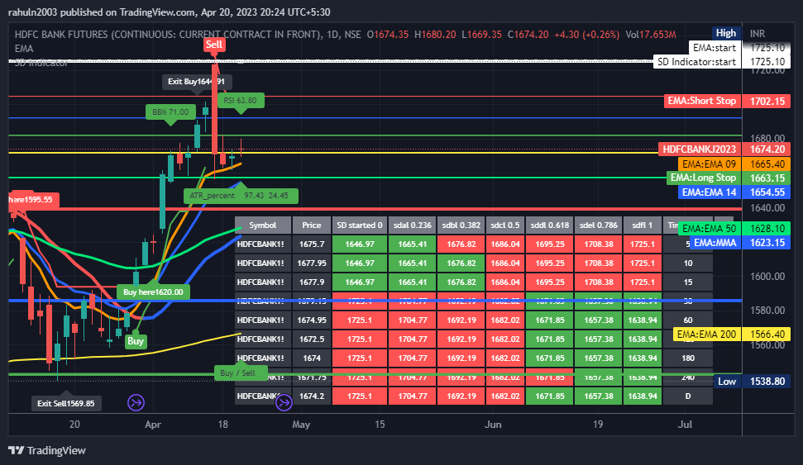803x465 pixels.
Task: Click the sdcl 0.5 header
Action: point(505,225)
